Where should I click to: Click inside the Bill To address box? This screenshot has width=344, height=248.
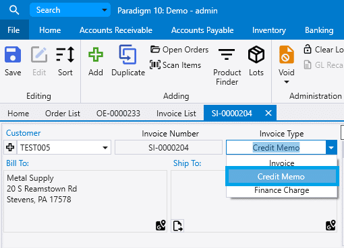85,201
